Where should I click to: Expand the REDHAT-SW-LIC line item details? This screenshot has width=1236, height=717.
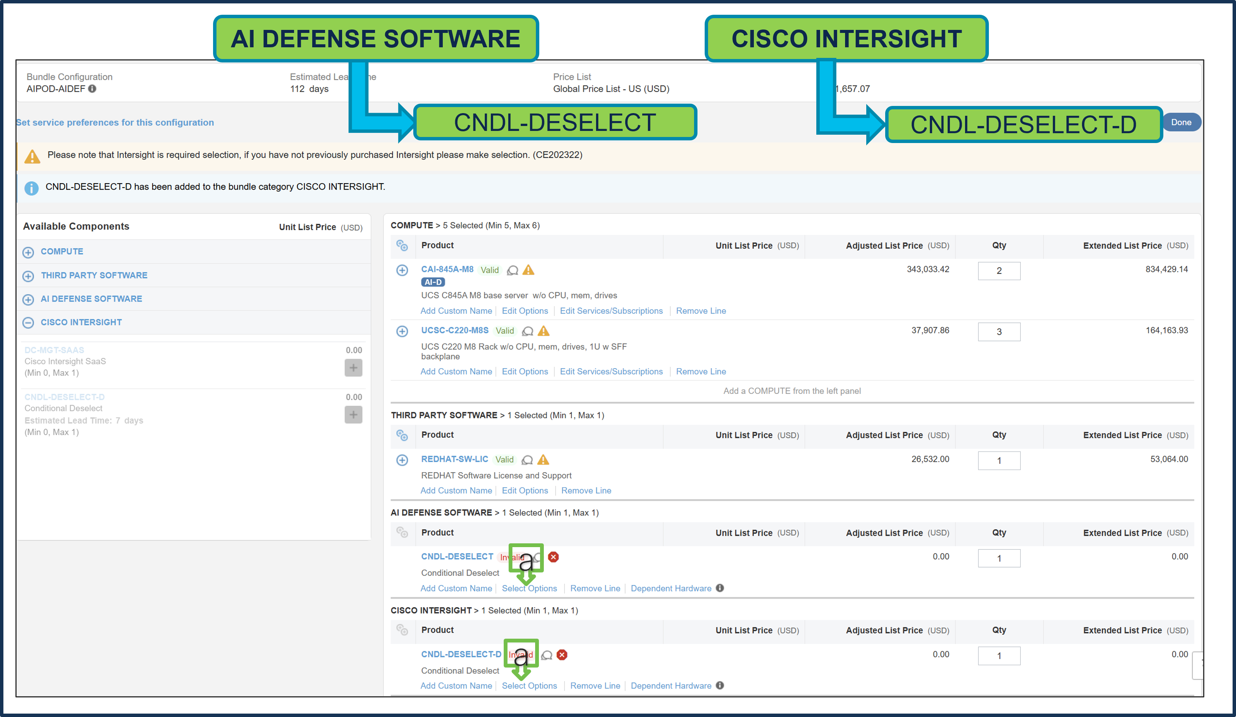pyautogui.click(x=402, y=460)
